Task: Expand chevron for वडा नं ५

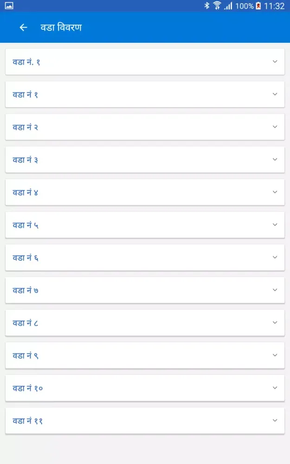Action: (x=275, y=225)
